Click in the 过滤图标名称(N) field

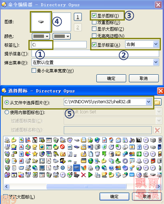pos(108,130)
